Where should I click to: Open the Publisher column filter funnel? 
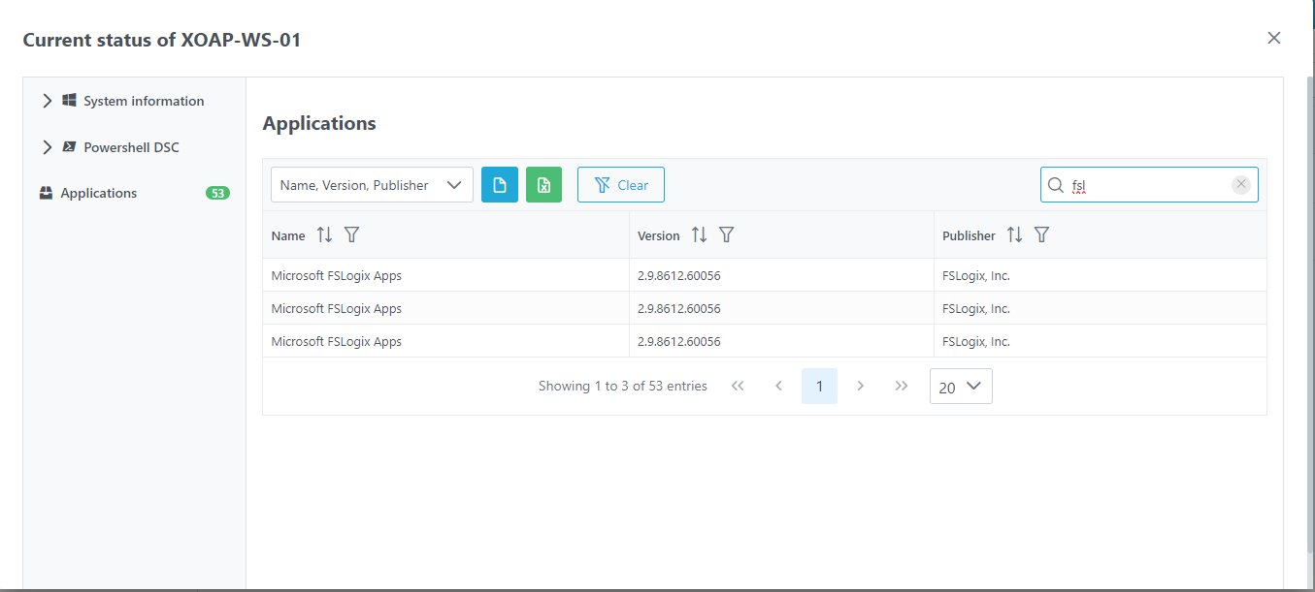[1041, 234]
